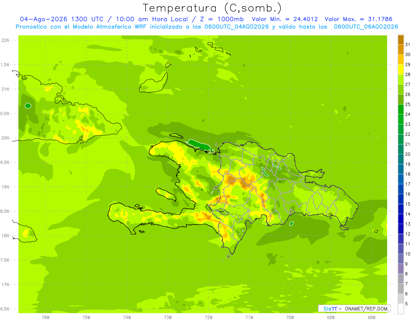Click the legend swatch between 29 and 30
This screenshot has width=417, height=322.
click(401, 59)
